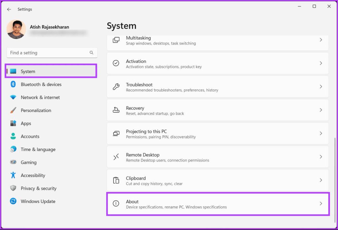This screenshot has height=230, width=338.
Task: Expand the Recovery row chevron
Action: 321,110
